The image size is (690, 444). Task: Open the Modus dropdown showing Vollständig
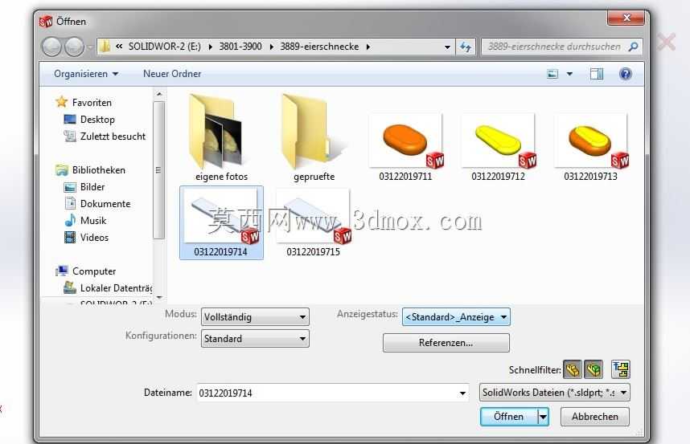pos(255,317)
